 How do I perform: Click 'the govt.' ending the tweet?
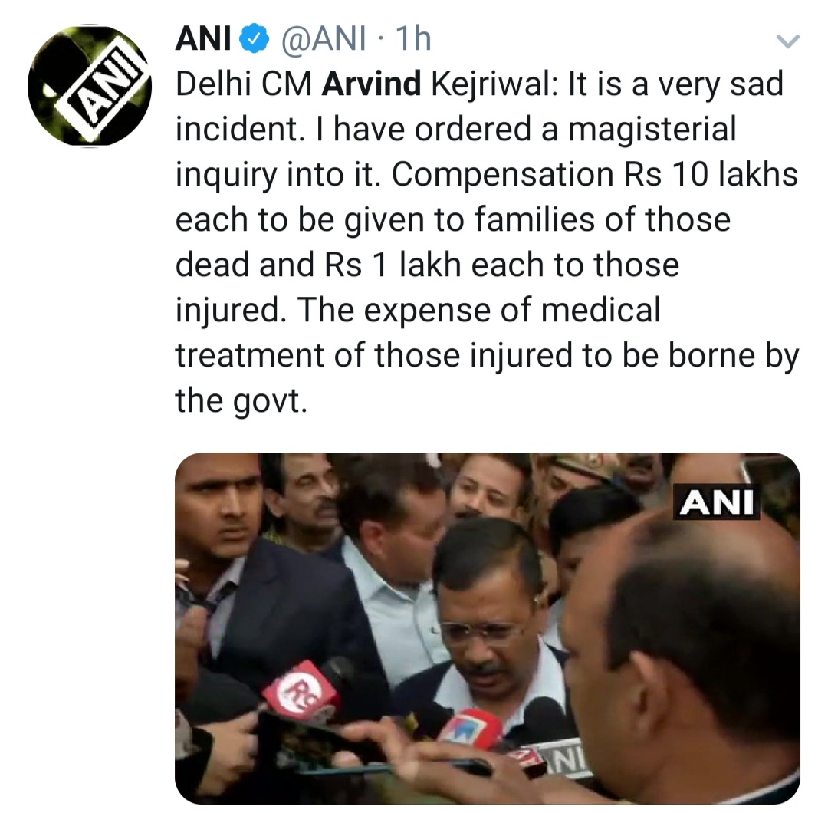click(x=242, y=400)
